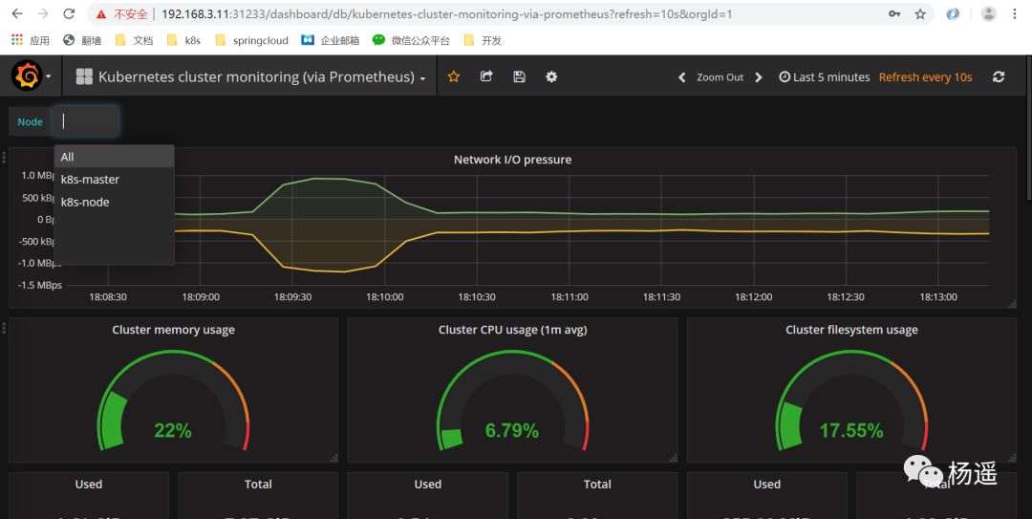The image size is (1032, 519).
Task: Shift time range forward with right chevron
Action: pos(758,77)
